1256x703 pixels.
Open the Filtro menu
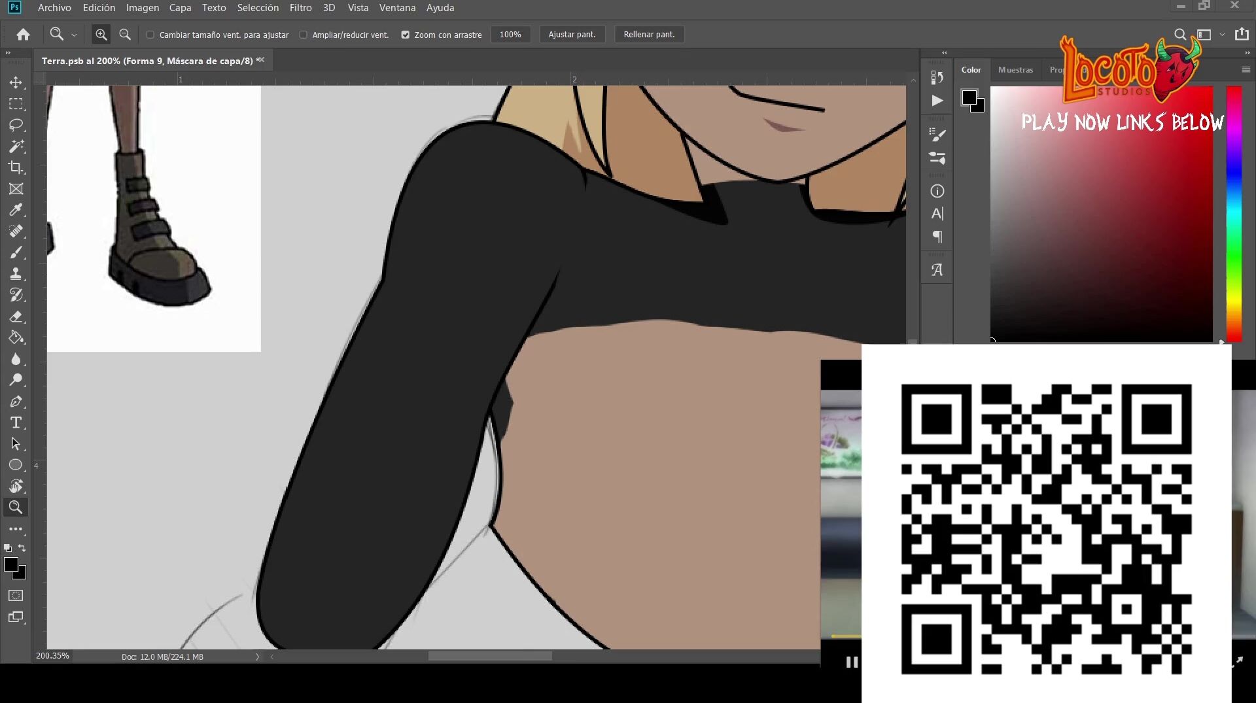pos(300,8)
